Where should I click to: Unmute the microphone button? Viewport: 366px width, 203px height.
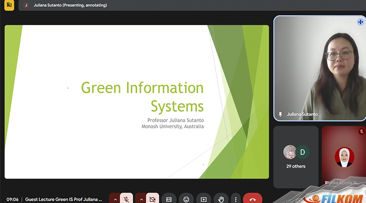(126, 199)
